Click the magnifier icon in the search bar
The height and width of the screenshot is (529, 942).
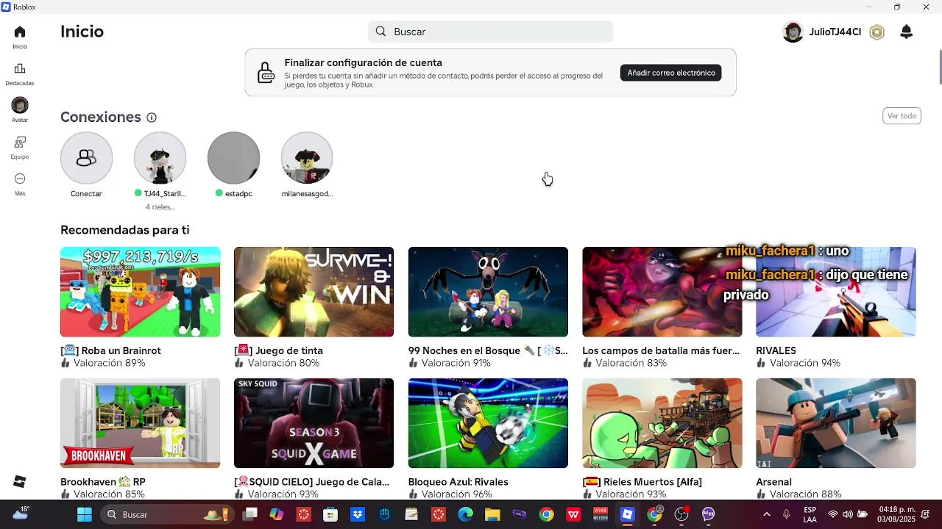[x=380, y=32]
